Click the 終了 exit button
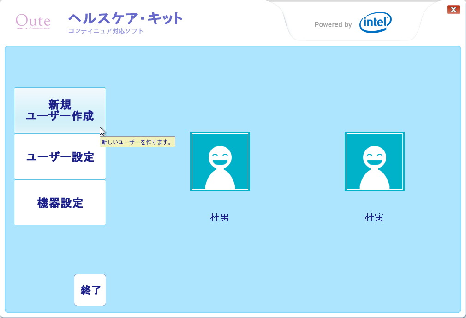Image resolution: width=466 pixels, height=318 pixels. [x=90, y=290]
